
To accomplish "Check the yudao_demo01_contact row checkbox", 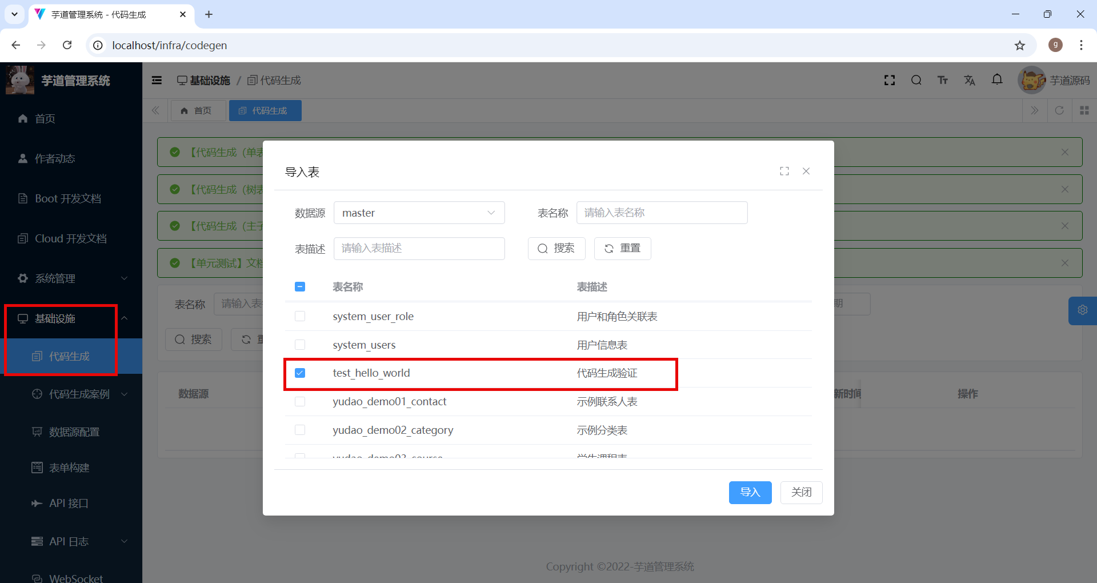I will [300, 401].
